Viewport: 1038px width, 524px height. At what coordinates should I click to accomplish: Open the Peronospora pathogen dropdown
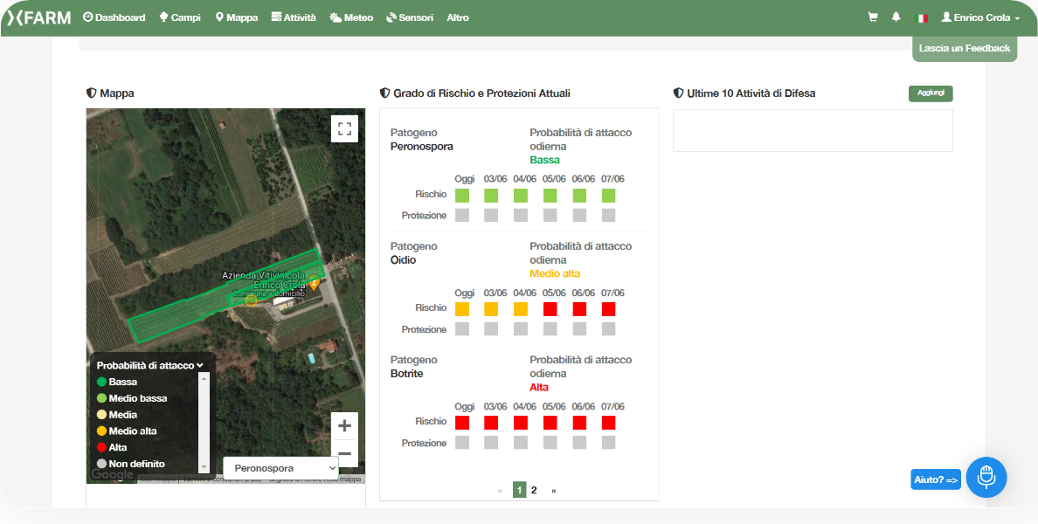(280, 468)
